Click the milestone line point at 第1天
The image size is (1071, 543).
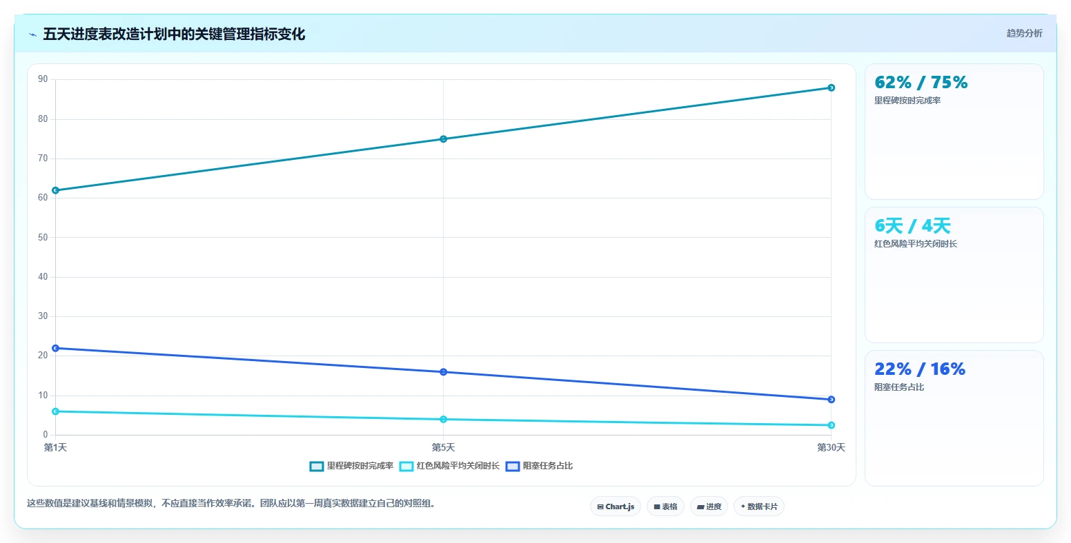click(55, 190)
